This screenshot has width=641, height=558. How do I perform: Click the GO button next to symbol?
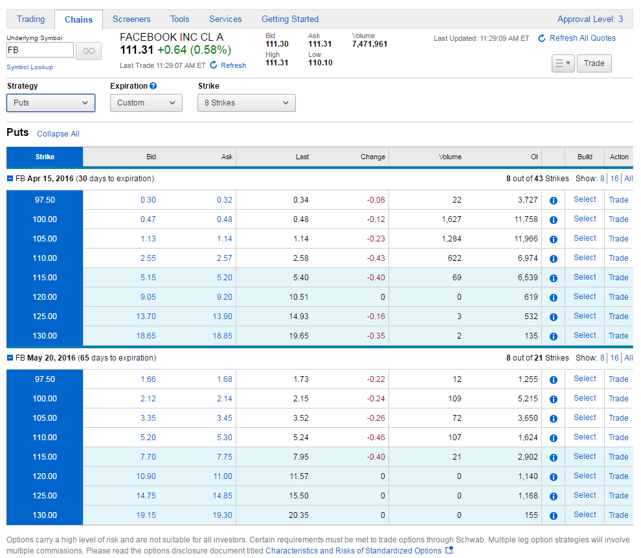89,50
